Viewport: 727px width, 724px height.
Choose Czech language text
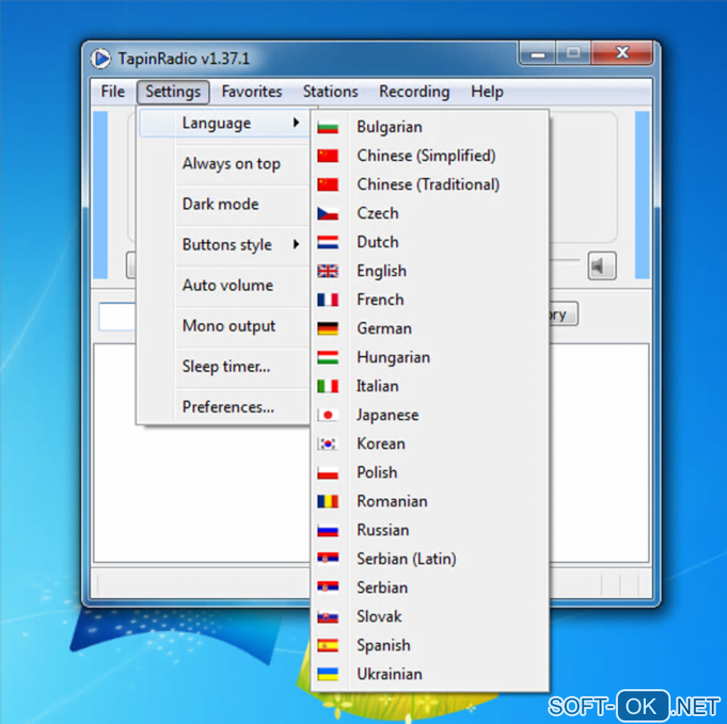pos(378,214)
